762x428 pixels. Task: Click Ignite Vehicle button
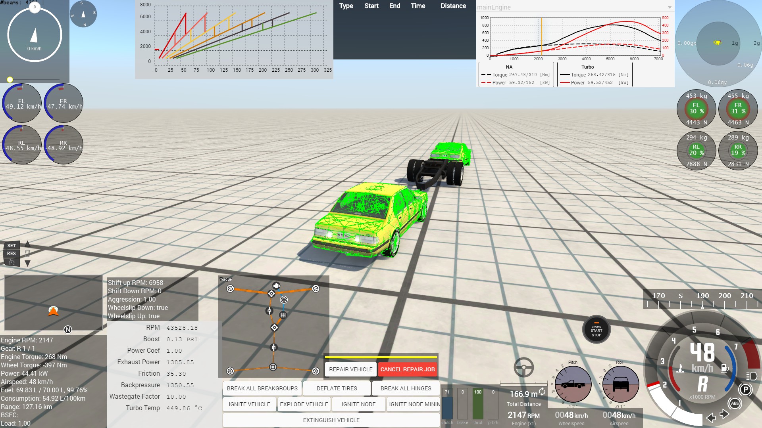coord(249,404)
